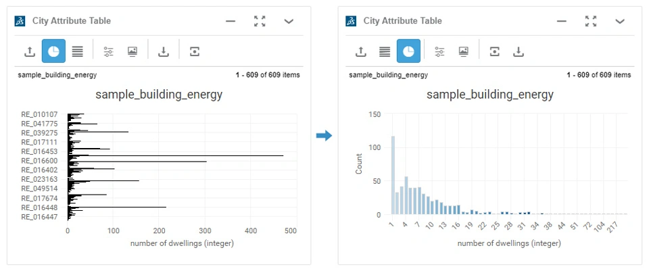Click the tallest histogram bar at value 1

[x=393, y=176]
